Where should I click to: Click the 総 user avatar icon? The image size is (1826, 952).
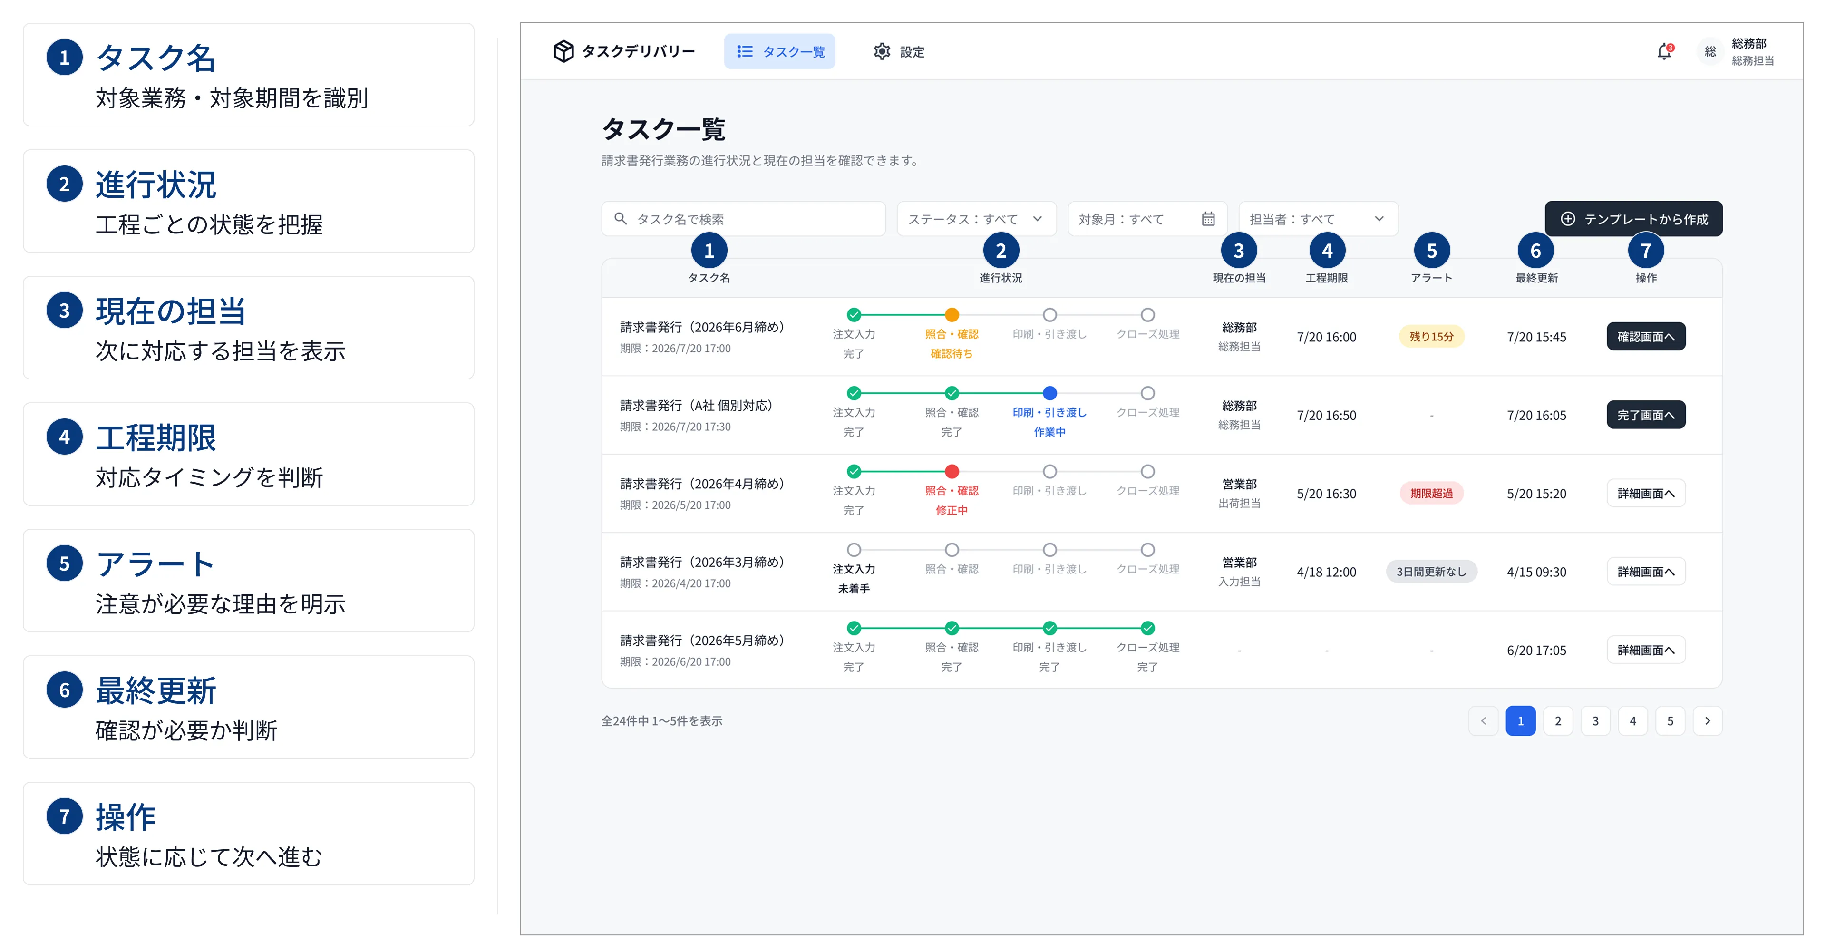[x=1710, y=52]
